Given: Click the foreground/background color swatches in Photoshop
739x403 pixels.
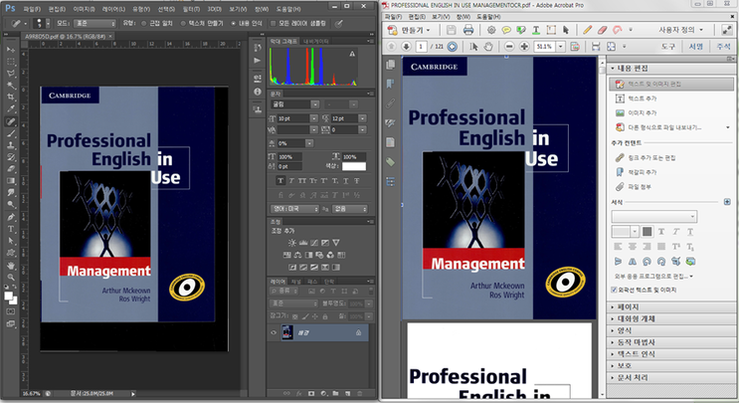Looking at the screenshot, I should (x=10, y=298).
